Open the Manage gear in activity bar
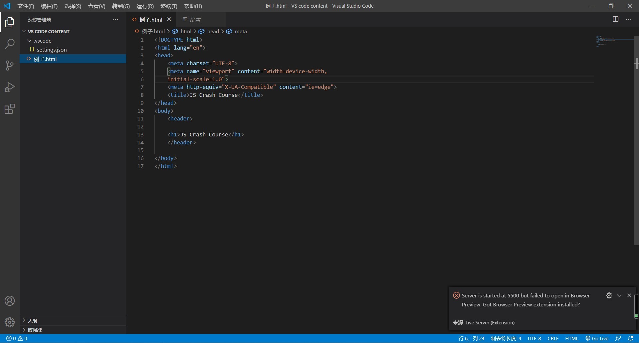 pyautogui.click(x=10, y=322)
